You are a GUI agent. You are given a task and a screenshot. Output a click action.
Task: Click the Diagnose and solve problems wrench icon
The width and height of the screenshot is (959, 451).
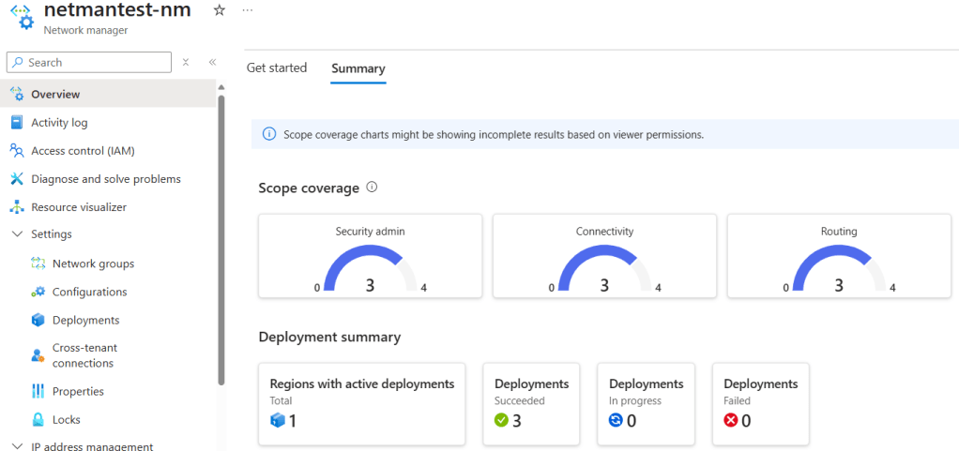(x=17, y=179)
